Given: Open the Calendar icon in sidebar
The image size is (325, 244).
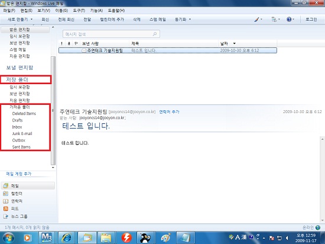Looking at the screenshot, I should click(x=6, y=193).
